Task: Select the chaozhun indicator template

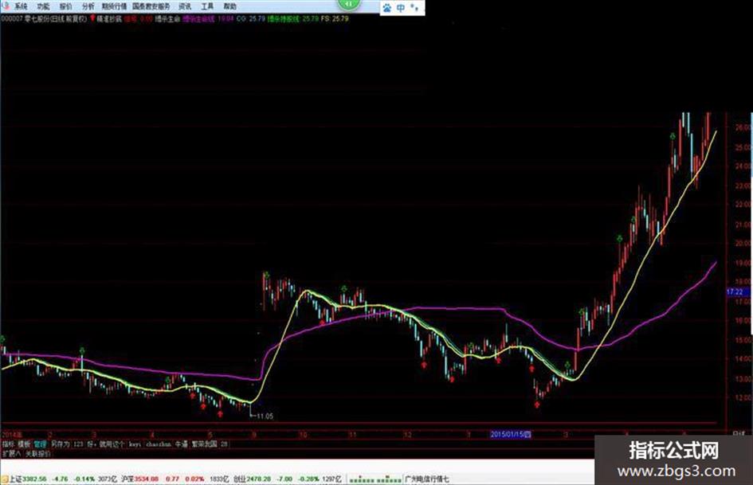Action: (x=158, y=444)
